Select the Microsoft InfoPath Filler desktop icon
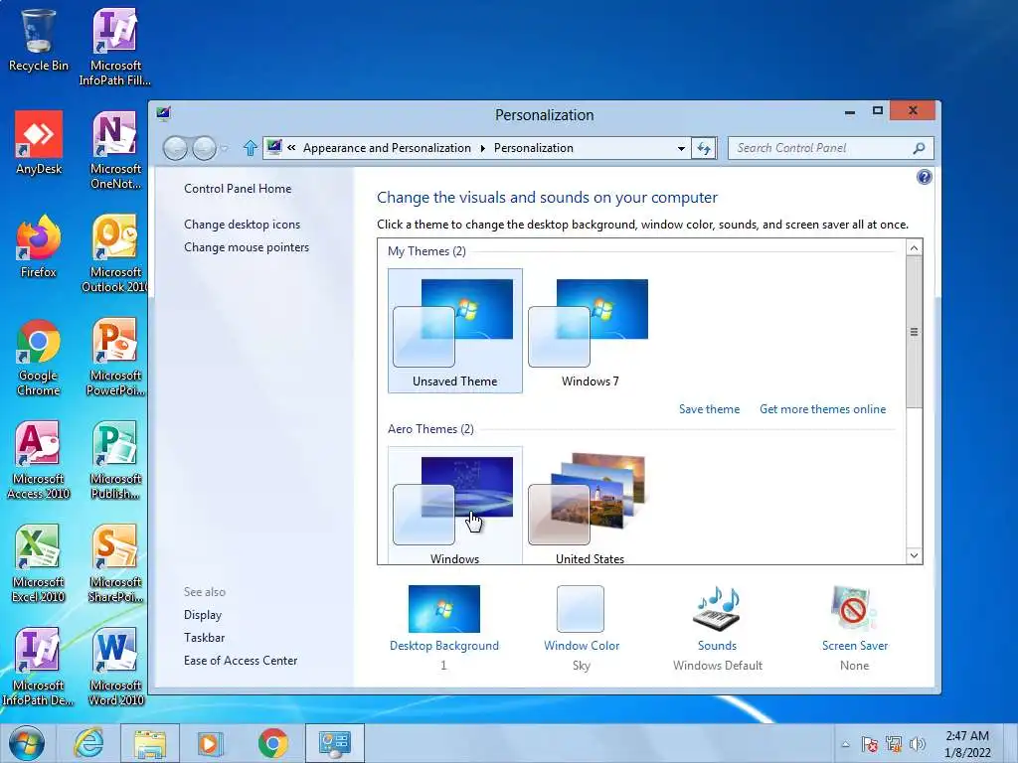The image size is (1018, 763). [x=115, y=47]
